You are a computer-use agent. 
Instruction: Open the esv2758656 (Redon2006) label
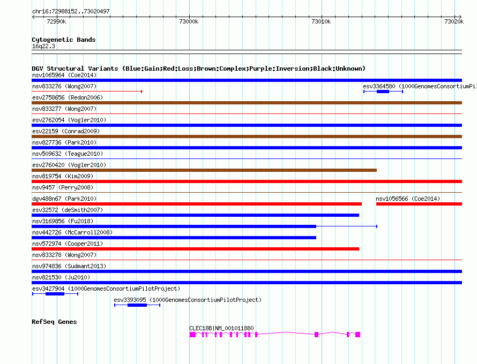[x=68, y=97]
